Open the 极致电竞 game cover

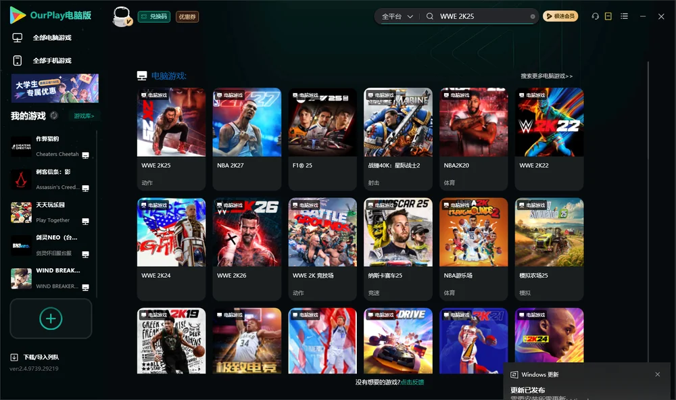pos(247,341)
